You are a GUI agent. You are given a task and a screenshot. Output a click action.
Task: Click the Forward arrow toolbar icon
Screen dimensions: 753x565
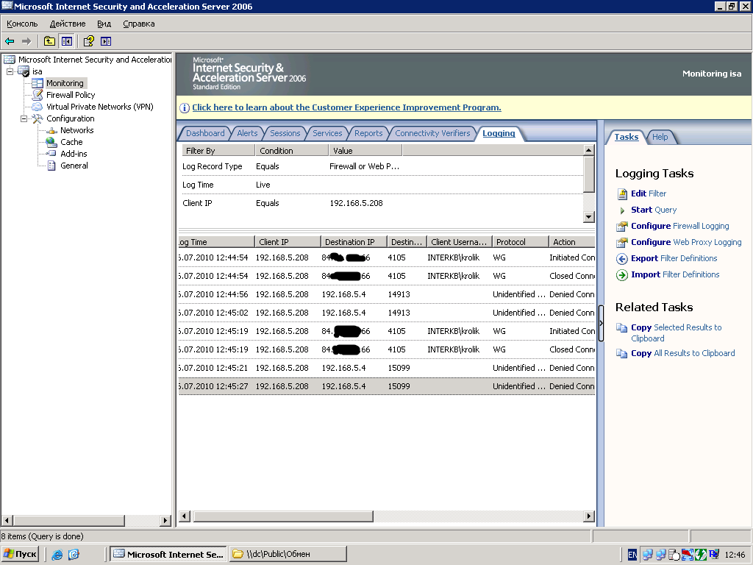[26, 41]
